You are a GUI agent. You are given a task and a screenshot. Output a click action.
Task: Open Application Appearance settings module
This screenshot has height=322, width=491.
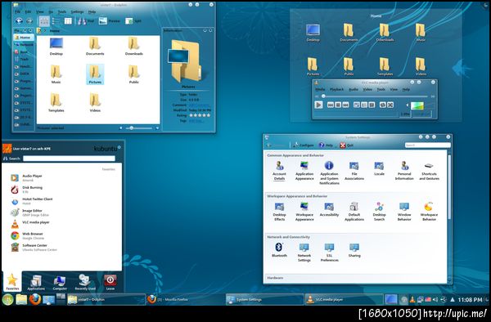[304, 171]
